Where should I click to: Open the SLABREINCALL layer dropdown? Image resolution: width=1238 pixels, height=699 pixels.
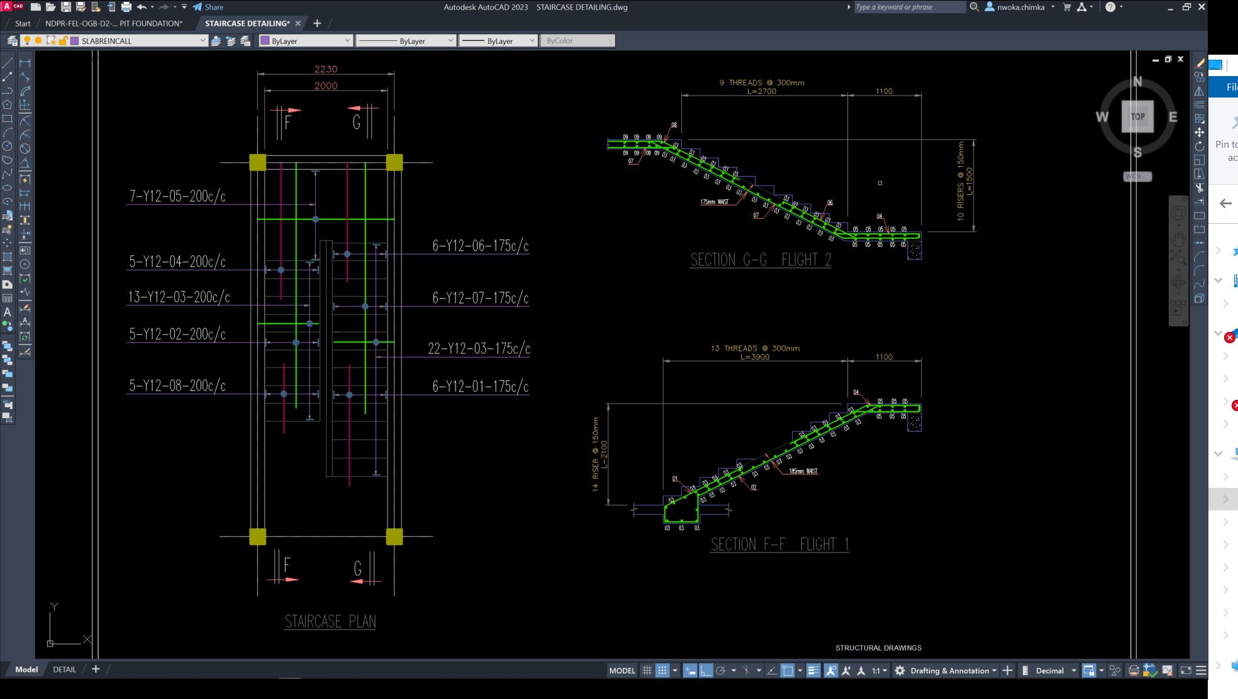tap(203, 40)
